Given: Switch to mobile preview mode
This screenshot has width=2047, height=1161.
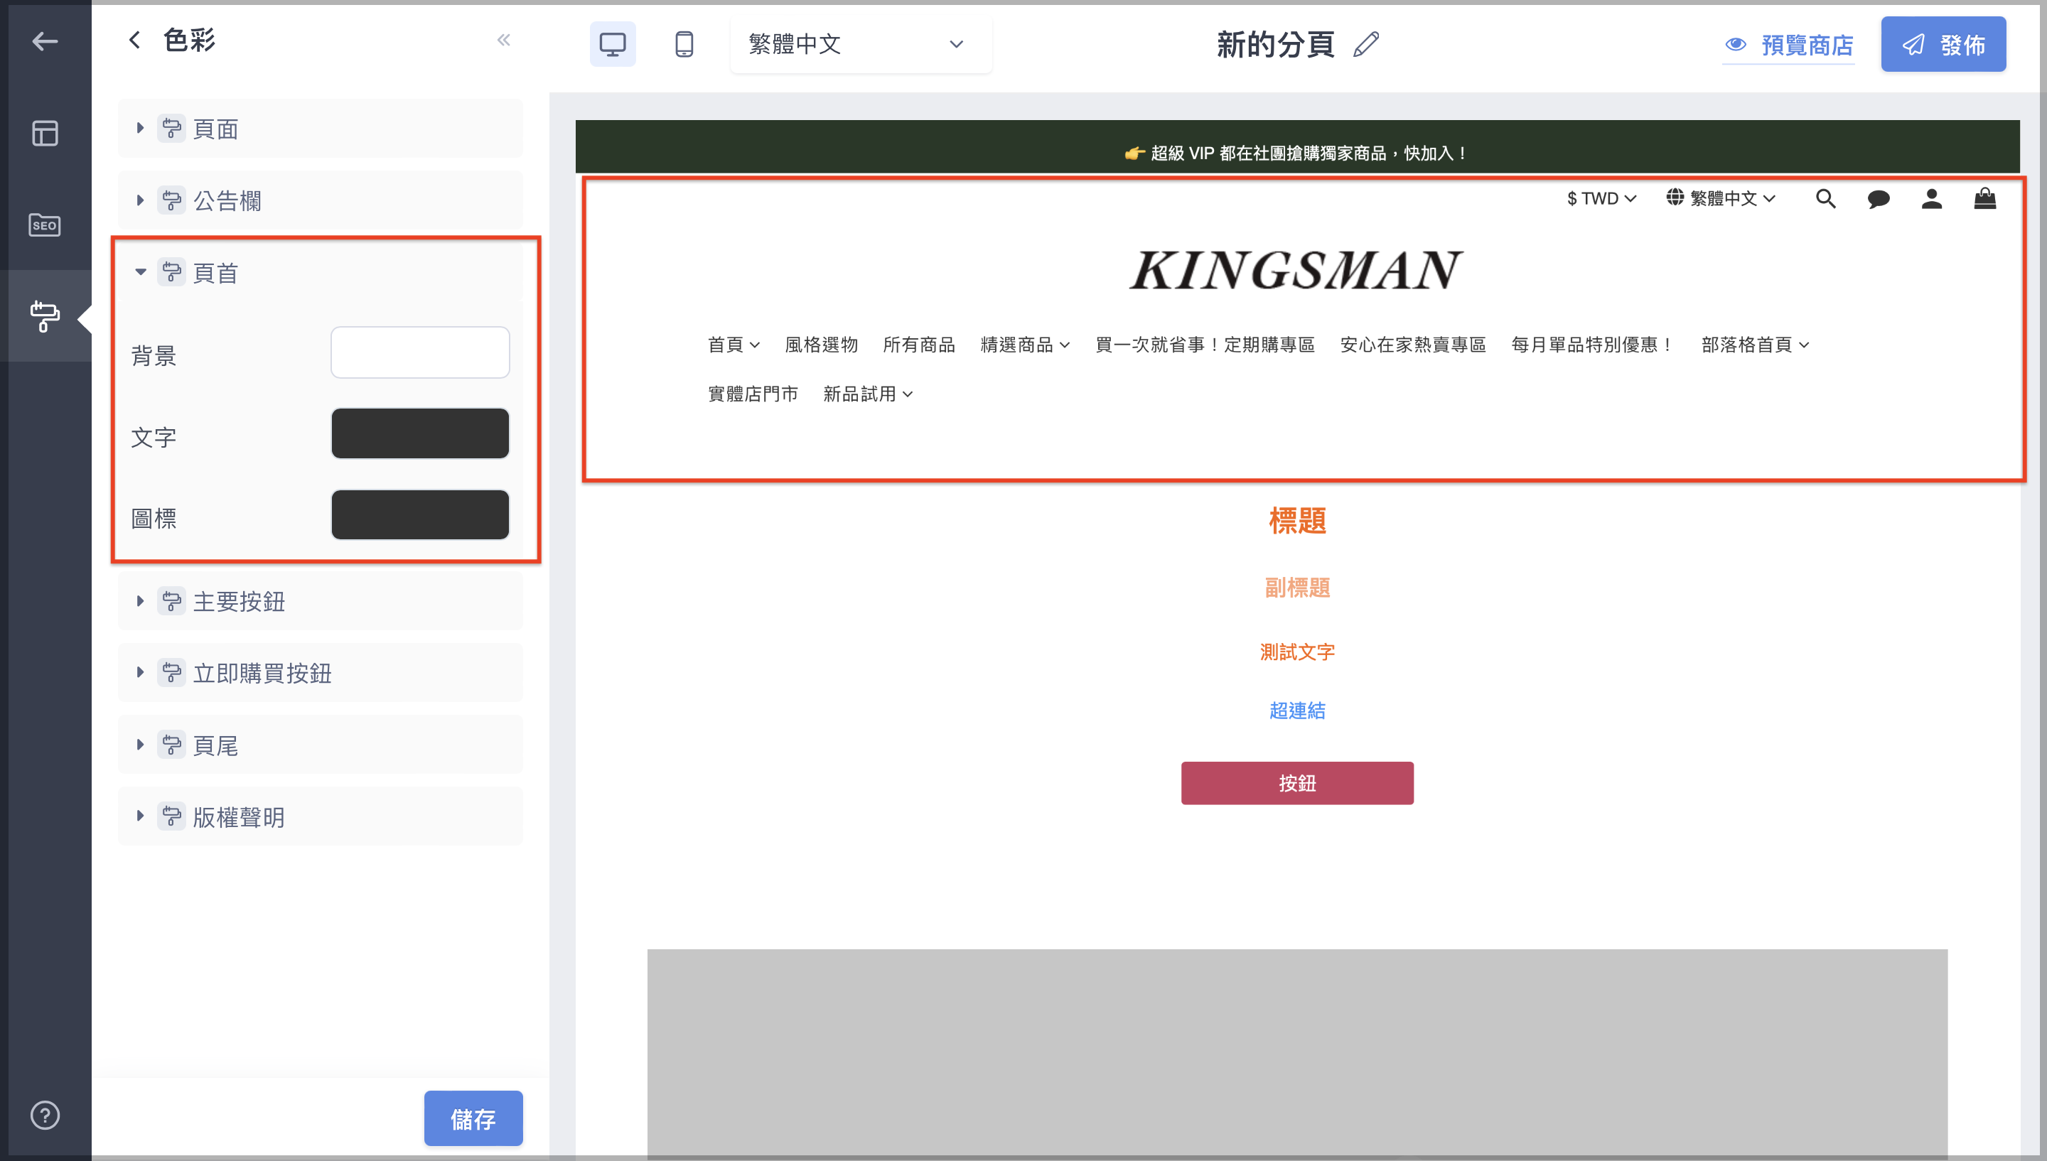Looking at the screenshot, I should [683, 44].
